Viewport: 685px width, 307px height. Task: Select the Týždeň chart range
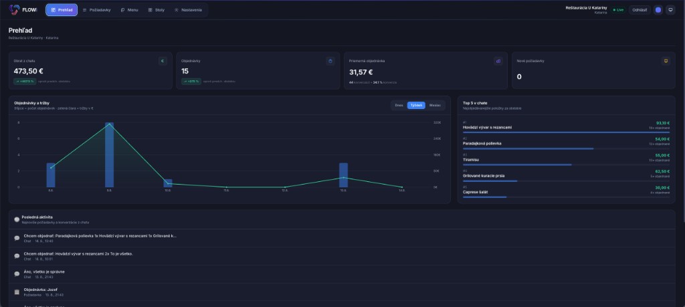[416, 105]
